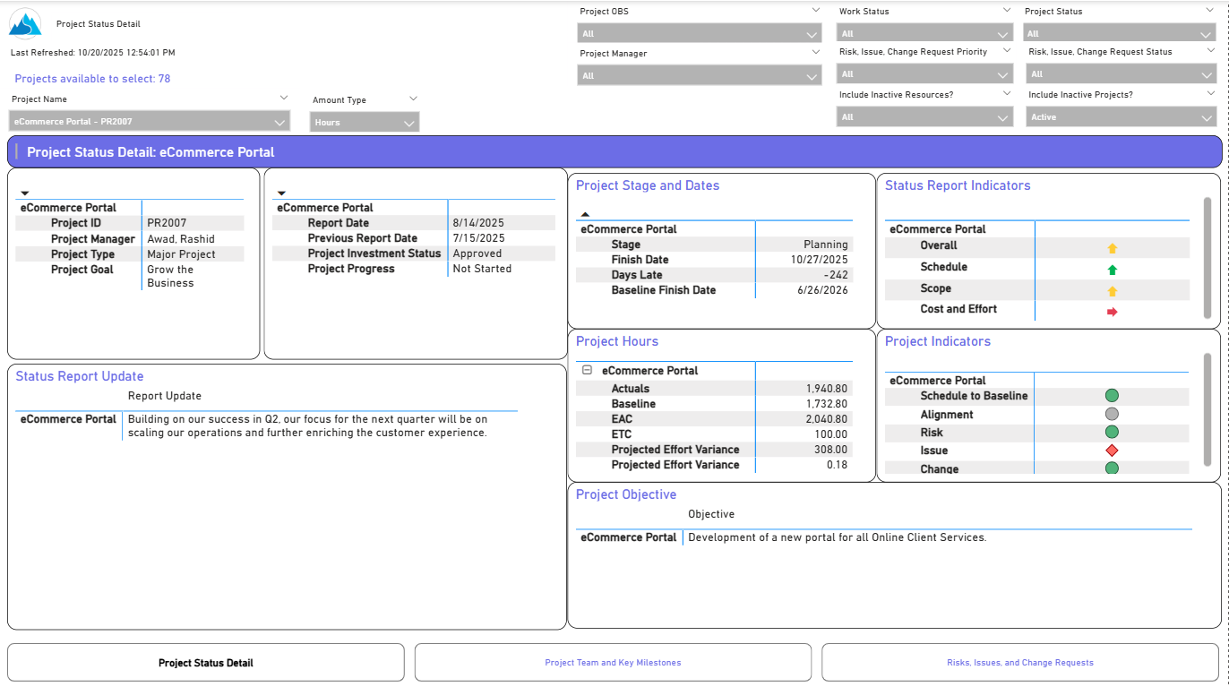
Task: Open Risks, Issues, and Change Requests page
Action: pos(1019,663)
